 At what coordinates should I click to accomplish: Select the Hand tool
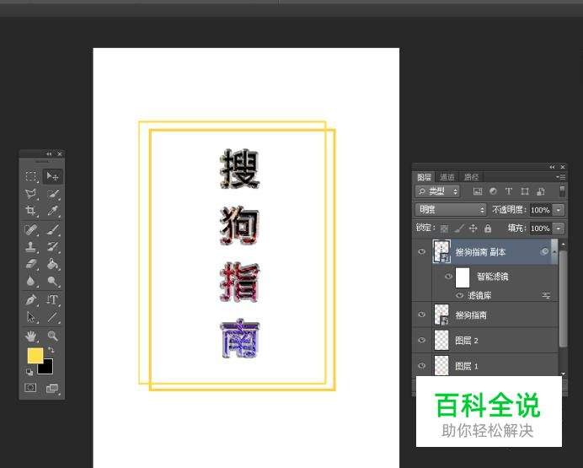(31, 336)
